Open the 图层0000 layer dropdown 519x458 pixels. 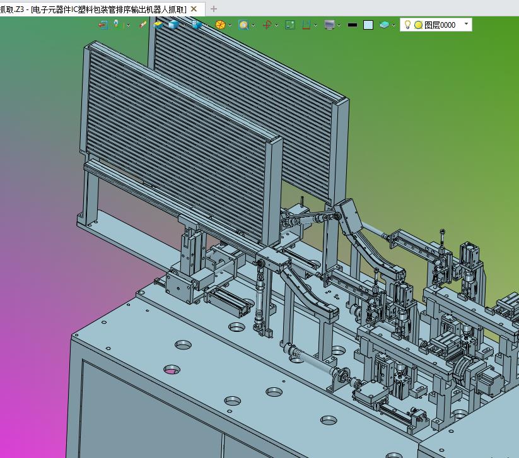pyautogui.click(x=467, y=24)
